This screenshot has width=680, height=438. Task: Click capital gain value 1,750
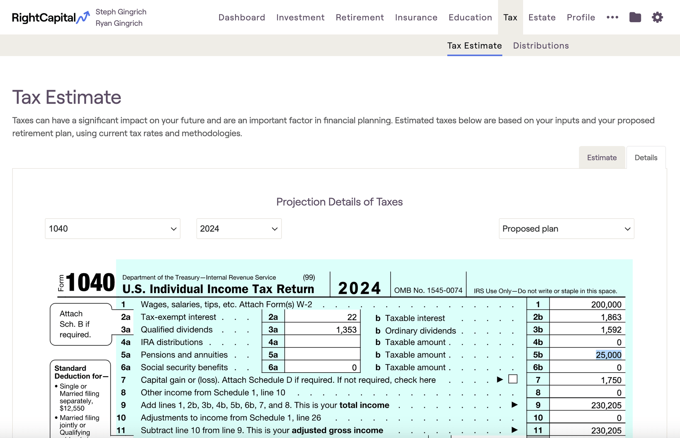[611, 380]
